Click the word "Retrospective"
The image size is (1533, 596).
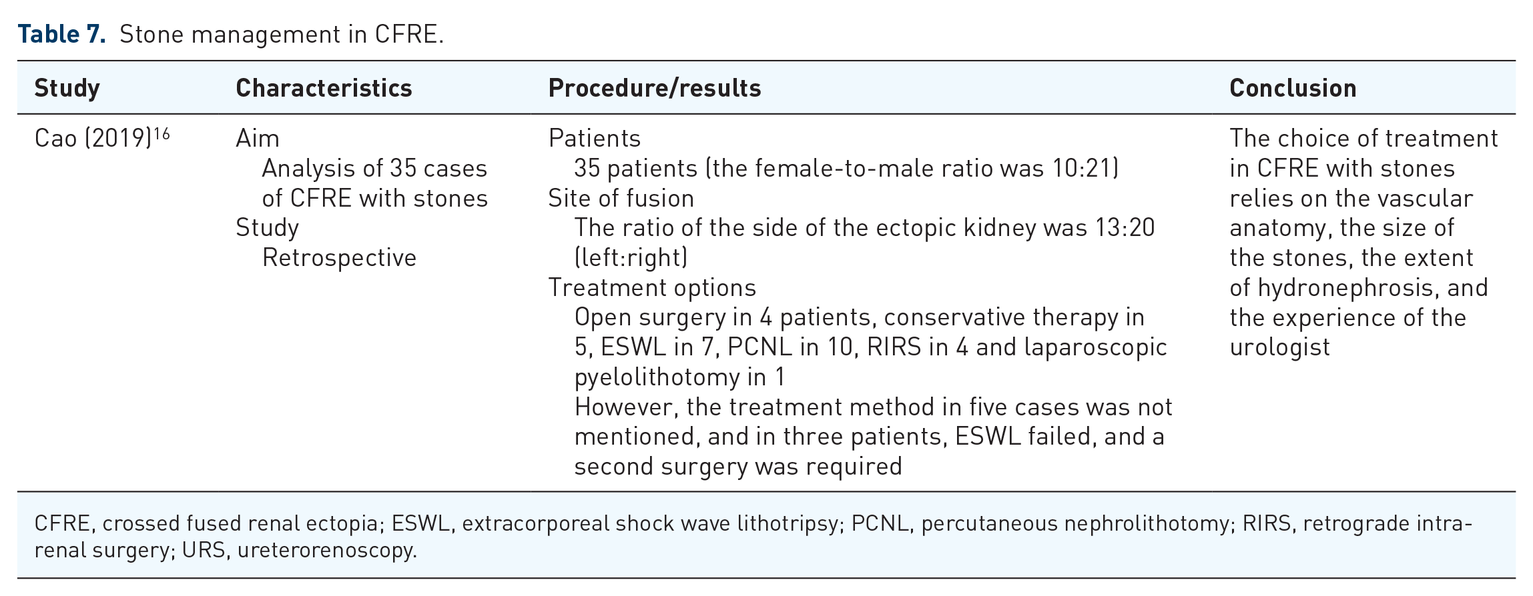(x=339, y=258)
